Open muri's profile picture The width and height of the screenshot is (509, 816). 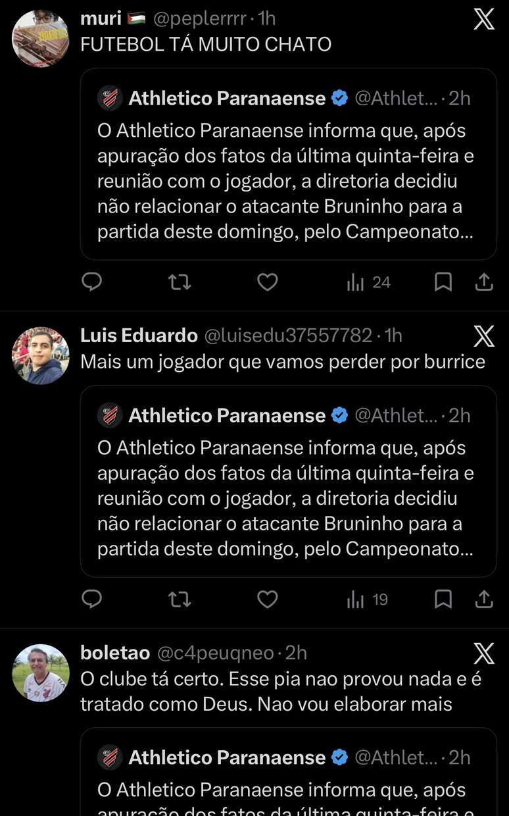pos(41,38)
